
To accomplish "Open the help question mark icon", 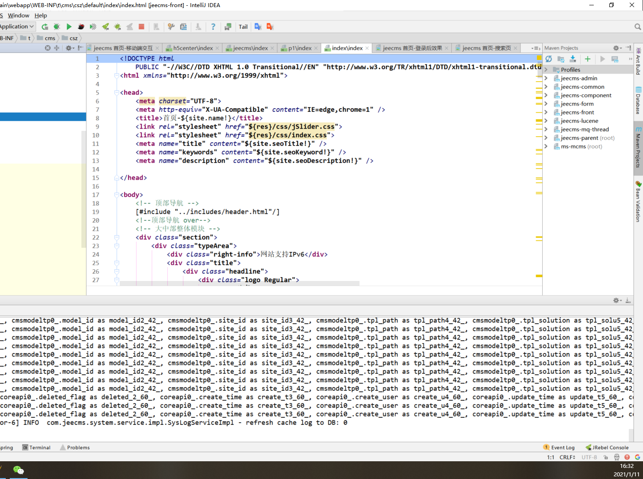I will point(213,27).
